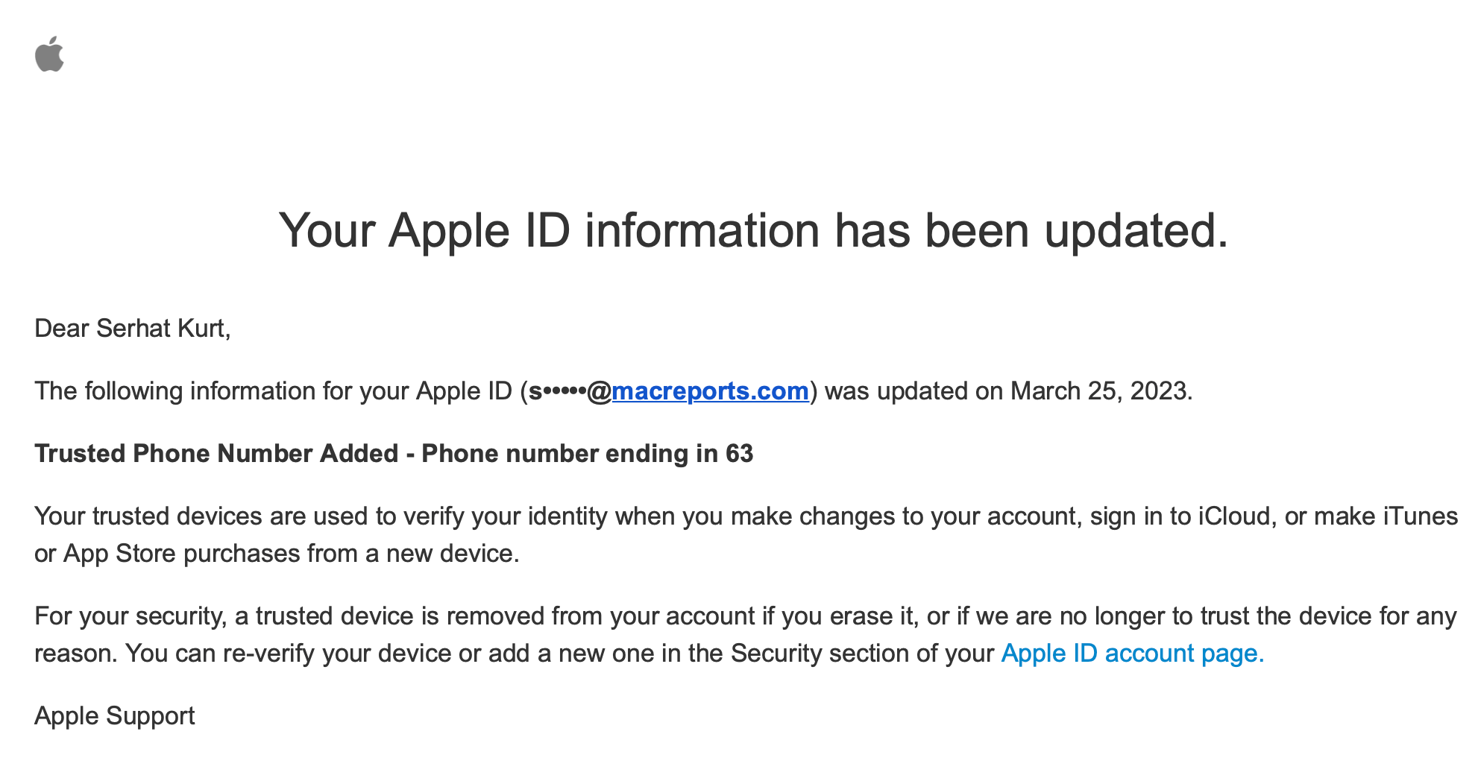Click "Phone number ending in 63" text
Screen dimensions: 1478x778
tap(588, 454)
